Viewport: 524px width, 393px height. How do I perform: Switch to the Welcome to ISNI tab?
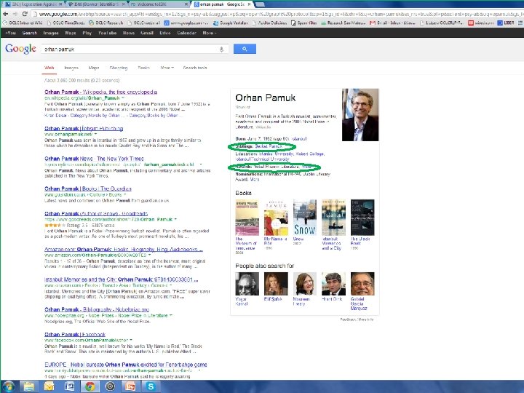(158, 4)
